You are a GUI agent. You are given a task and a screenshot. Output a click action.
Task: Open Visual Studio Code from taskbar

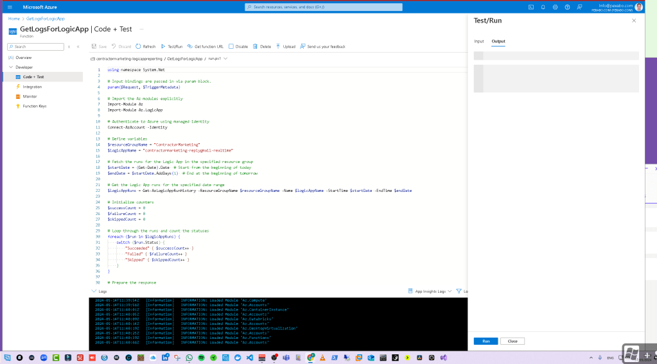[x=250, y=358]
